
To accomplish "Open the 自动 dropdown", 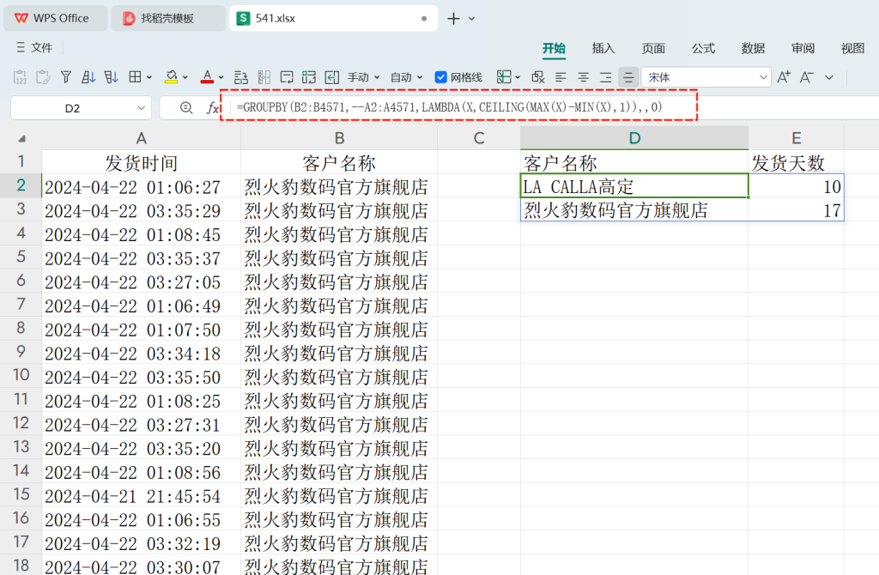I will tap(406, 77).
